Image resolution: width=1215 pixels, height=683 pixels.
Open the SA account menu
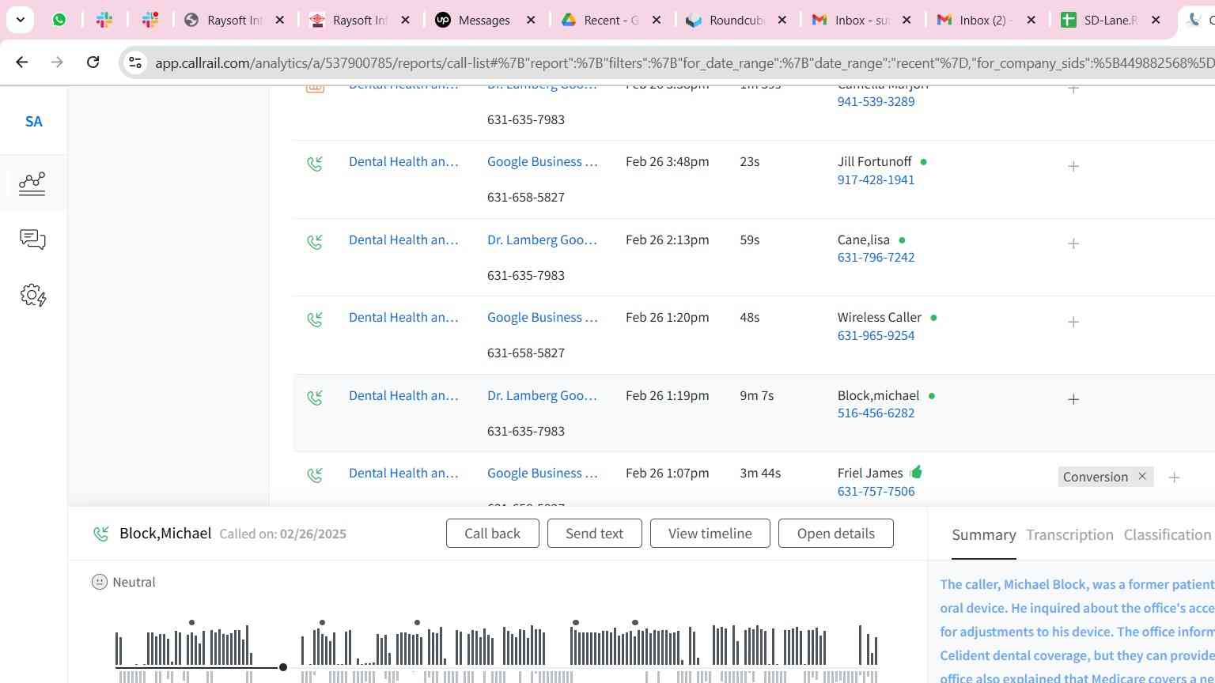(33, 122)
